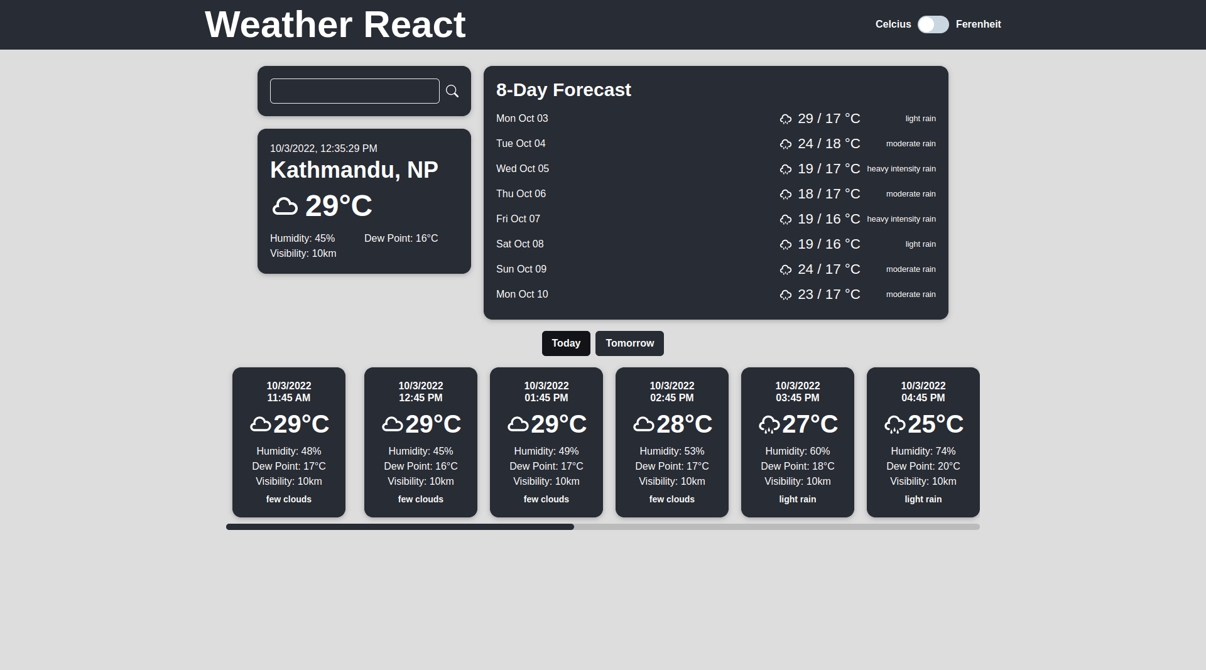Click the Celcius label
Viewport: 1206px width, 670px height.
click(x=893, y=24)
